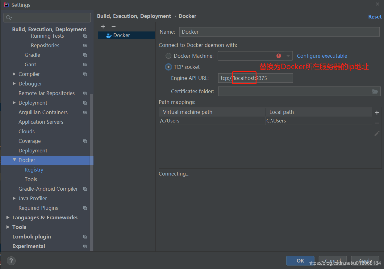Viewport: 384px width, 269px height.
Task: Expand the collapsed Deployment tree node arrow
Action: tap(14, 103)
